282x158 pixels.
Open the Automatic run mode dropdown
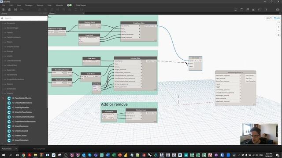pyautogui.click(x=9, y=149)
